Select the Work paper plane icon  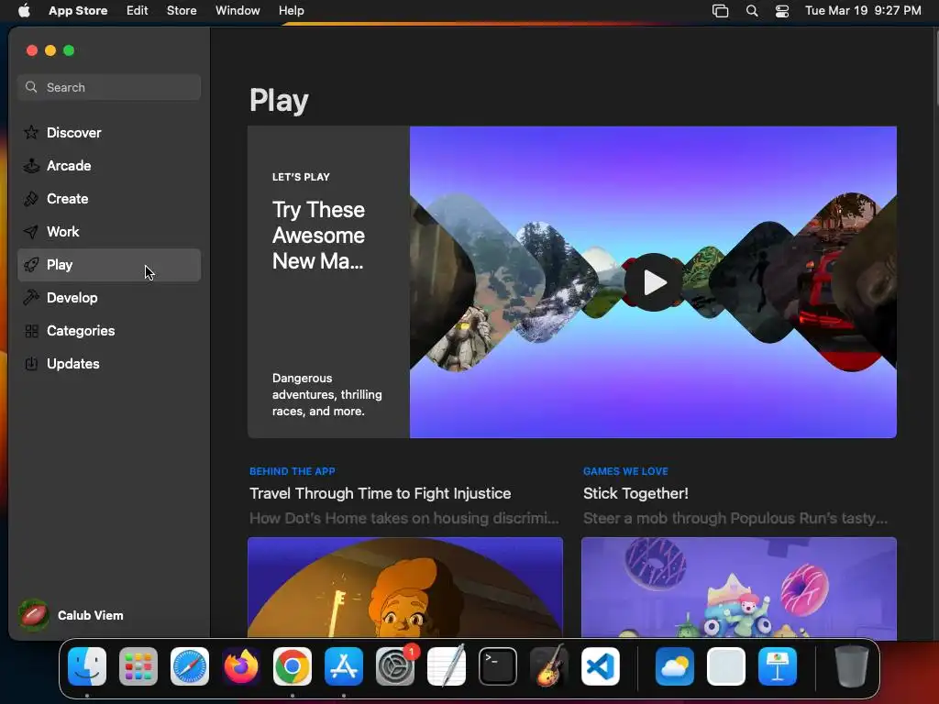[31, 232]
